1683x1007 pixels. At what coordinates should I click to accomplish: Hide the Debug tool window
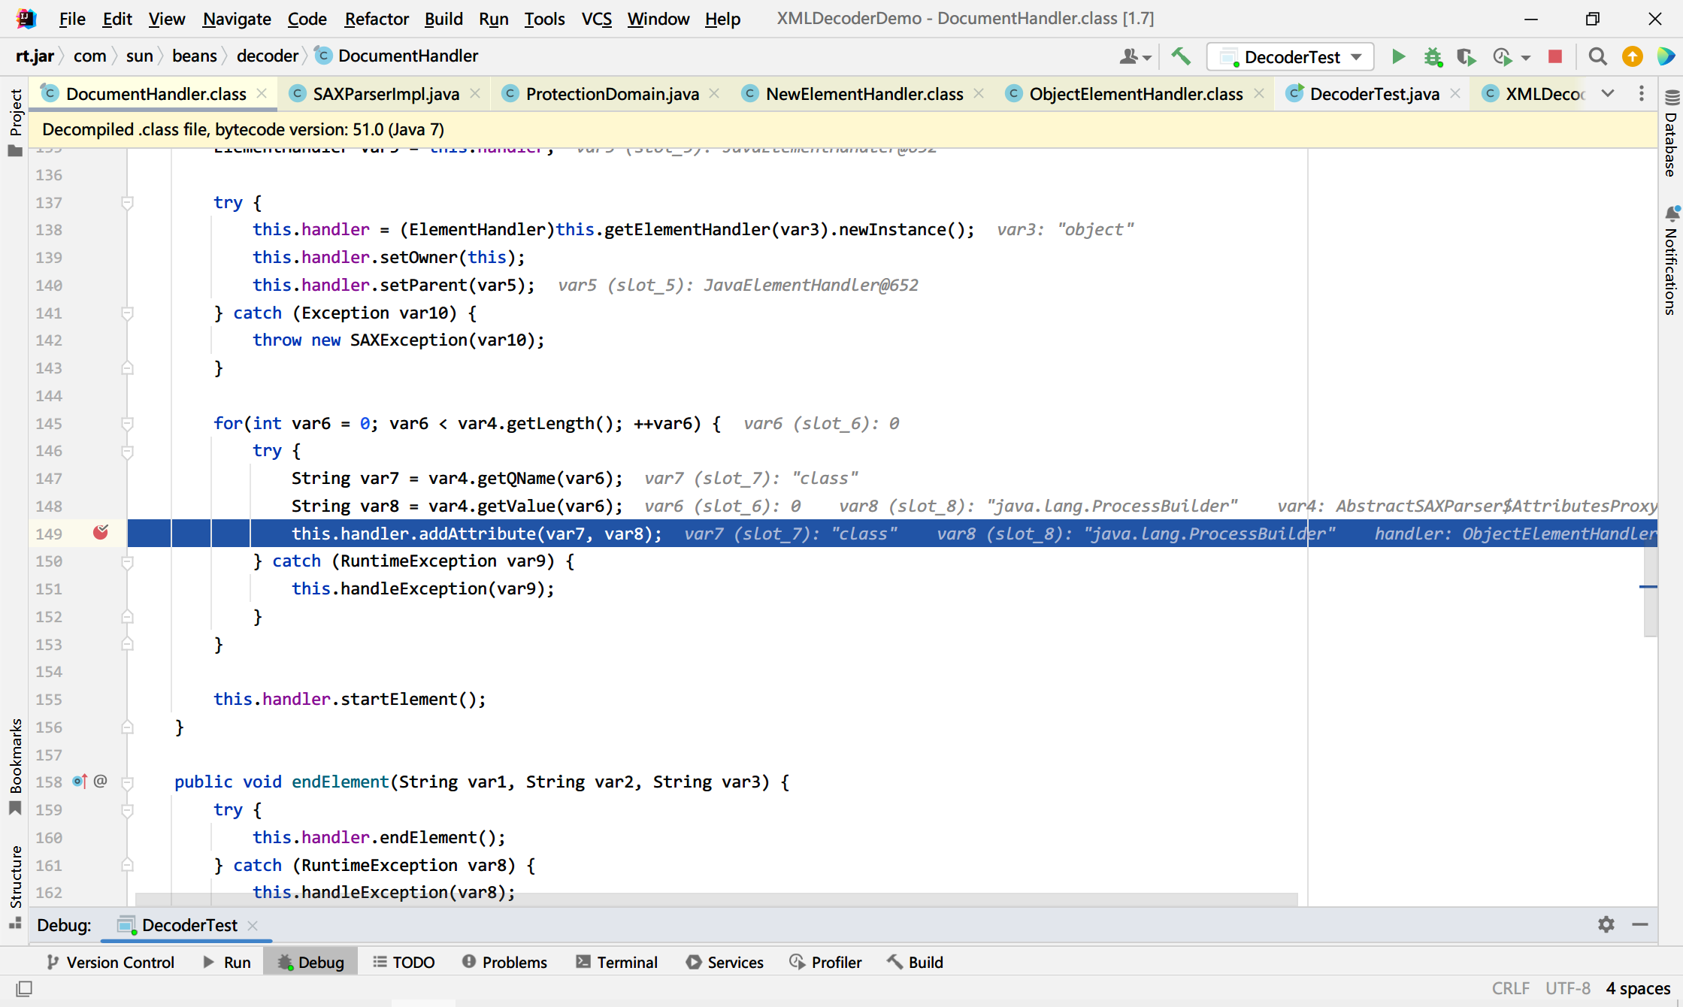[x=1640, y=924]
